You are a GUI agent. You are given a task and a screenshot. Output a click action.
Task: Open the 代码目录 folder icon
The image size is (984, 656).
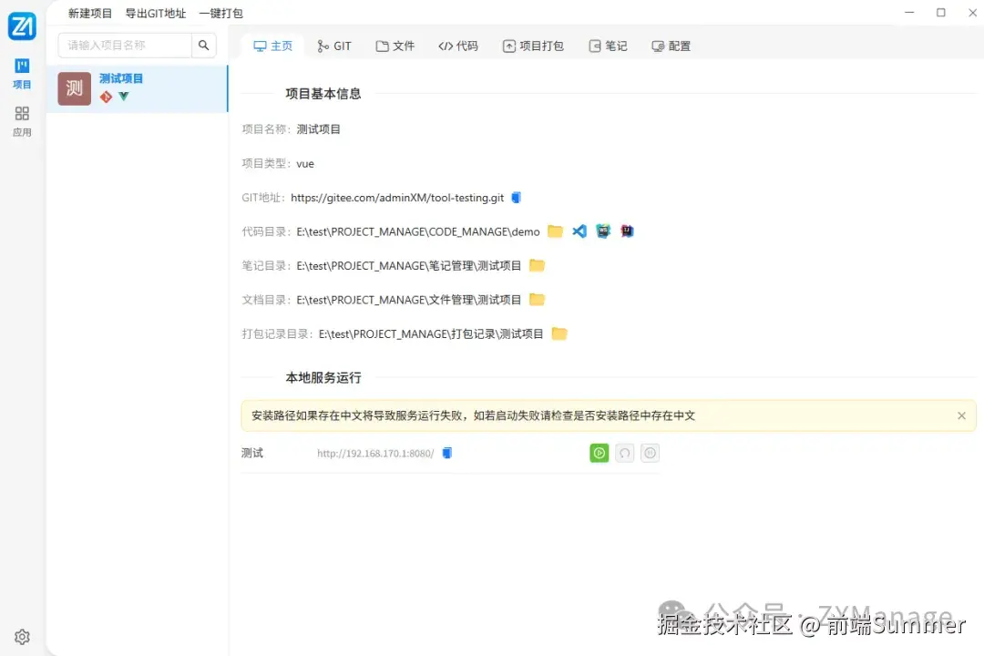tap(556, 231)
